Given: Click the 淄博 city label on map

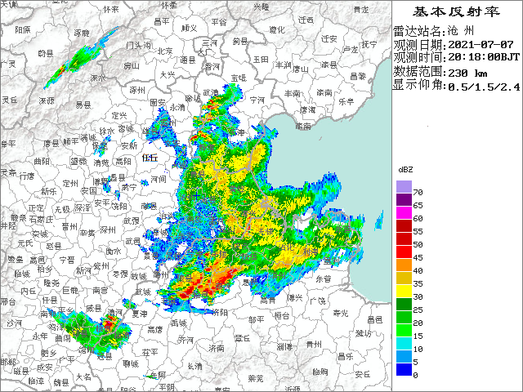Looking at the screenshot, I should click(286, 346).
